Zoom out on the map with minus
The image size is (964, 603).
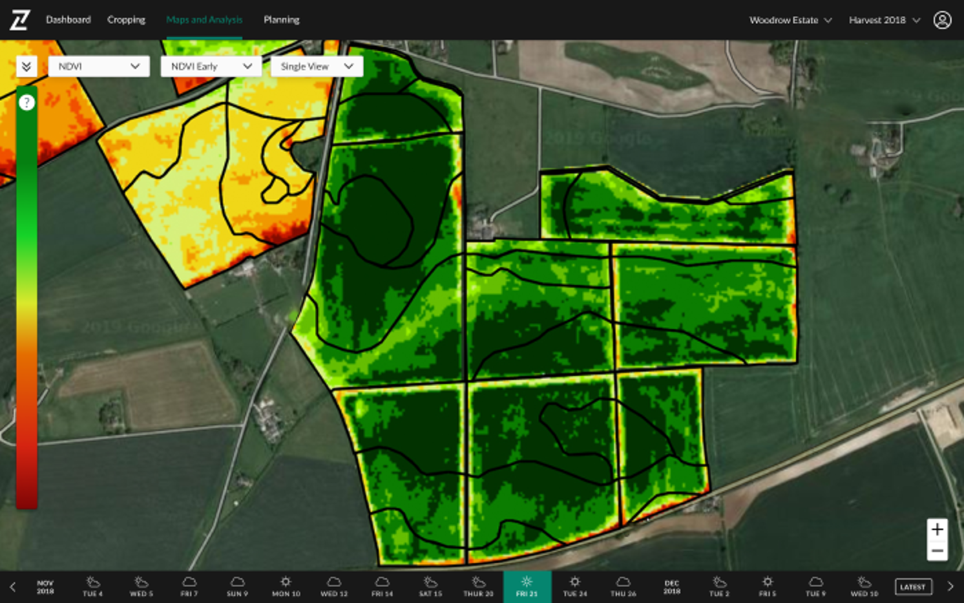(x=937, y=551)
